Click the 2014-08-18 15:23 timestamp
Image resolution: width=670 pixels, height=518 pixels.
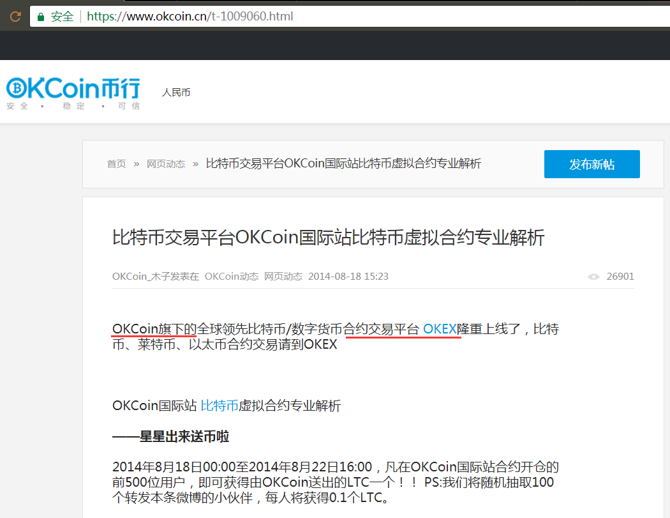pos(348,277)
